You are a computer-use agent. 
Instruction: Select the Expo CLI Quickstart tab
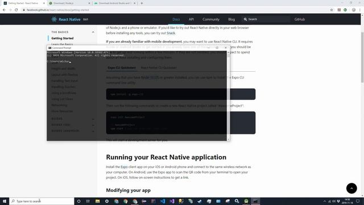point(122,68)
